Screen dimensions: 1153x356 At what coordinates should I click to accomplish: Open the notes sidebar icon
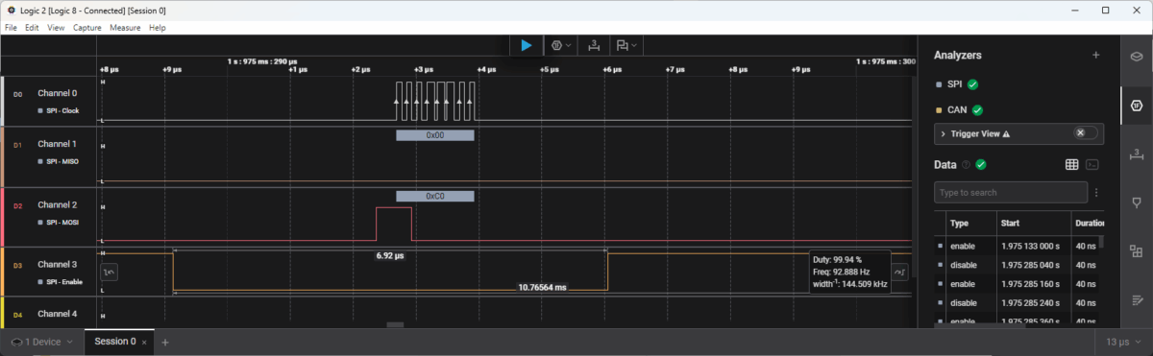[1136, 300]
